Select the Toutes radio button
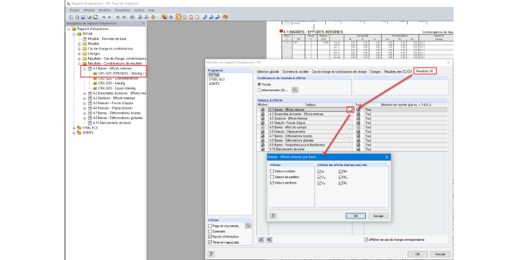This screenshot has height=260, width=518. [259, 84]
